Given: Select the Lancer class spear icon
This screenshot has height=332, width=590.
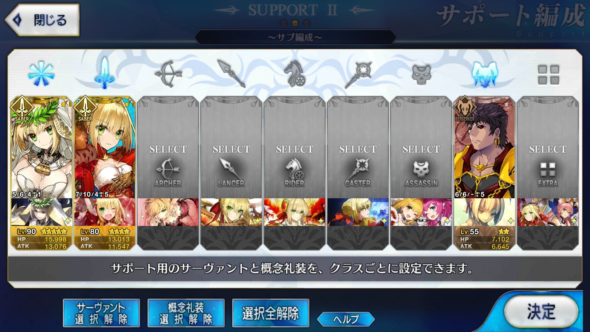Looking at the screenshot, I should click(231, 74).
